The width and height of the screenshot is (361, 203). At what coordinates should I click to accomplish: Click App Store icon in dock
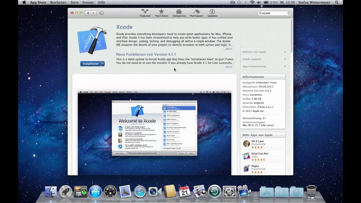[95, 191]
